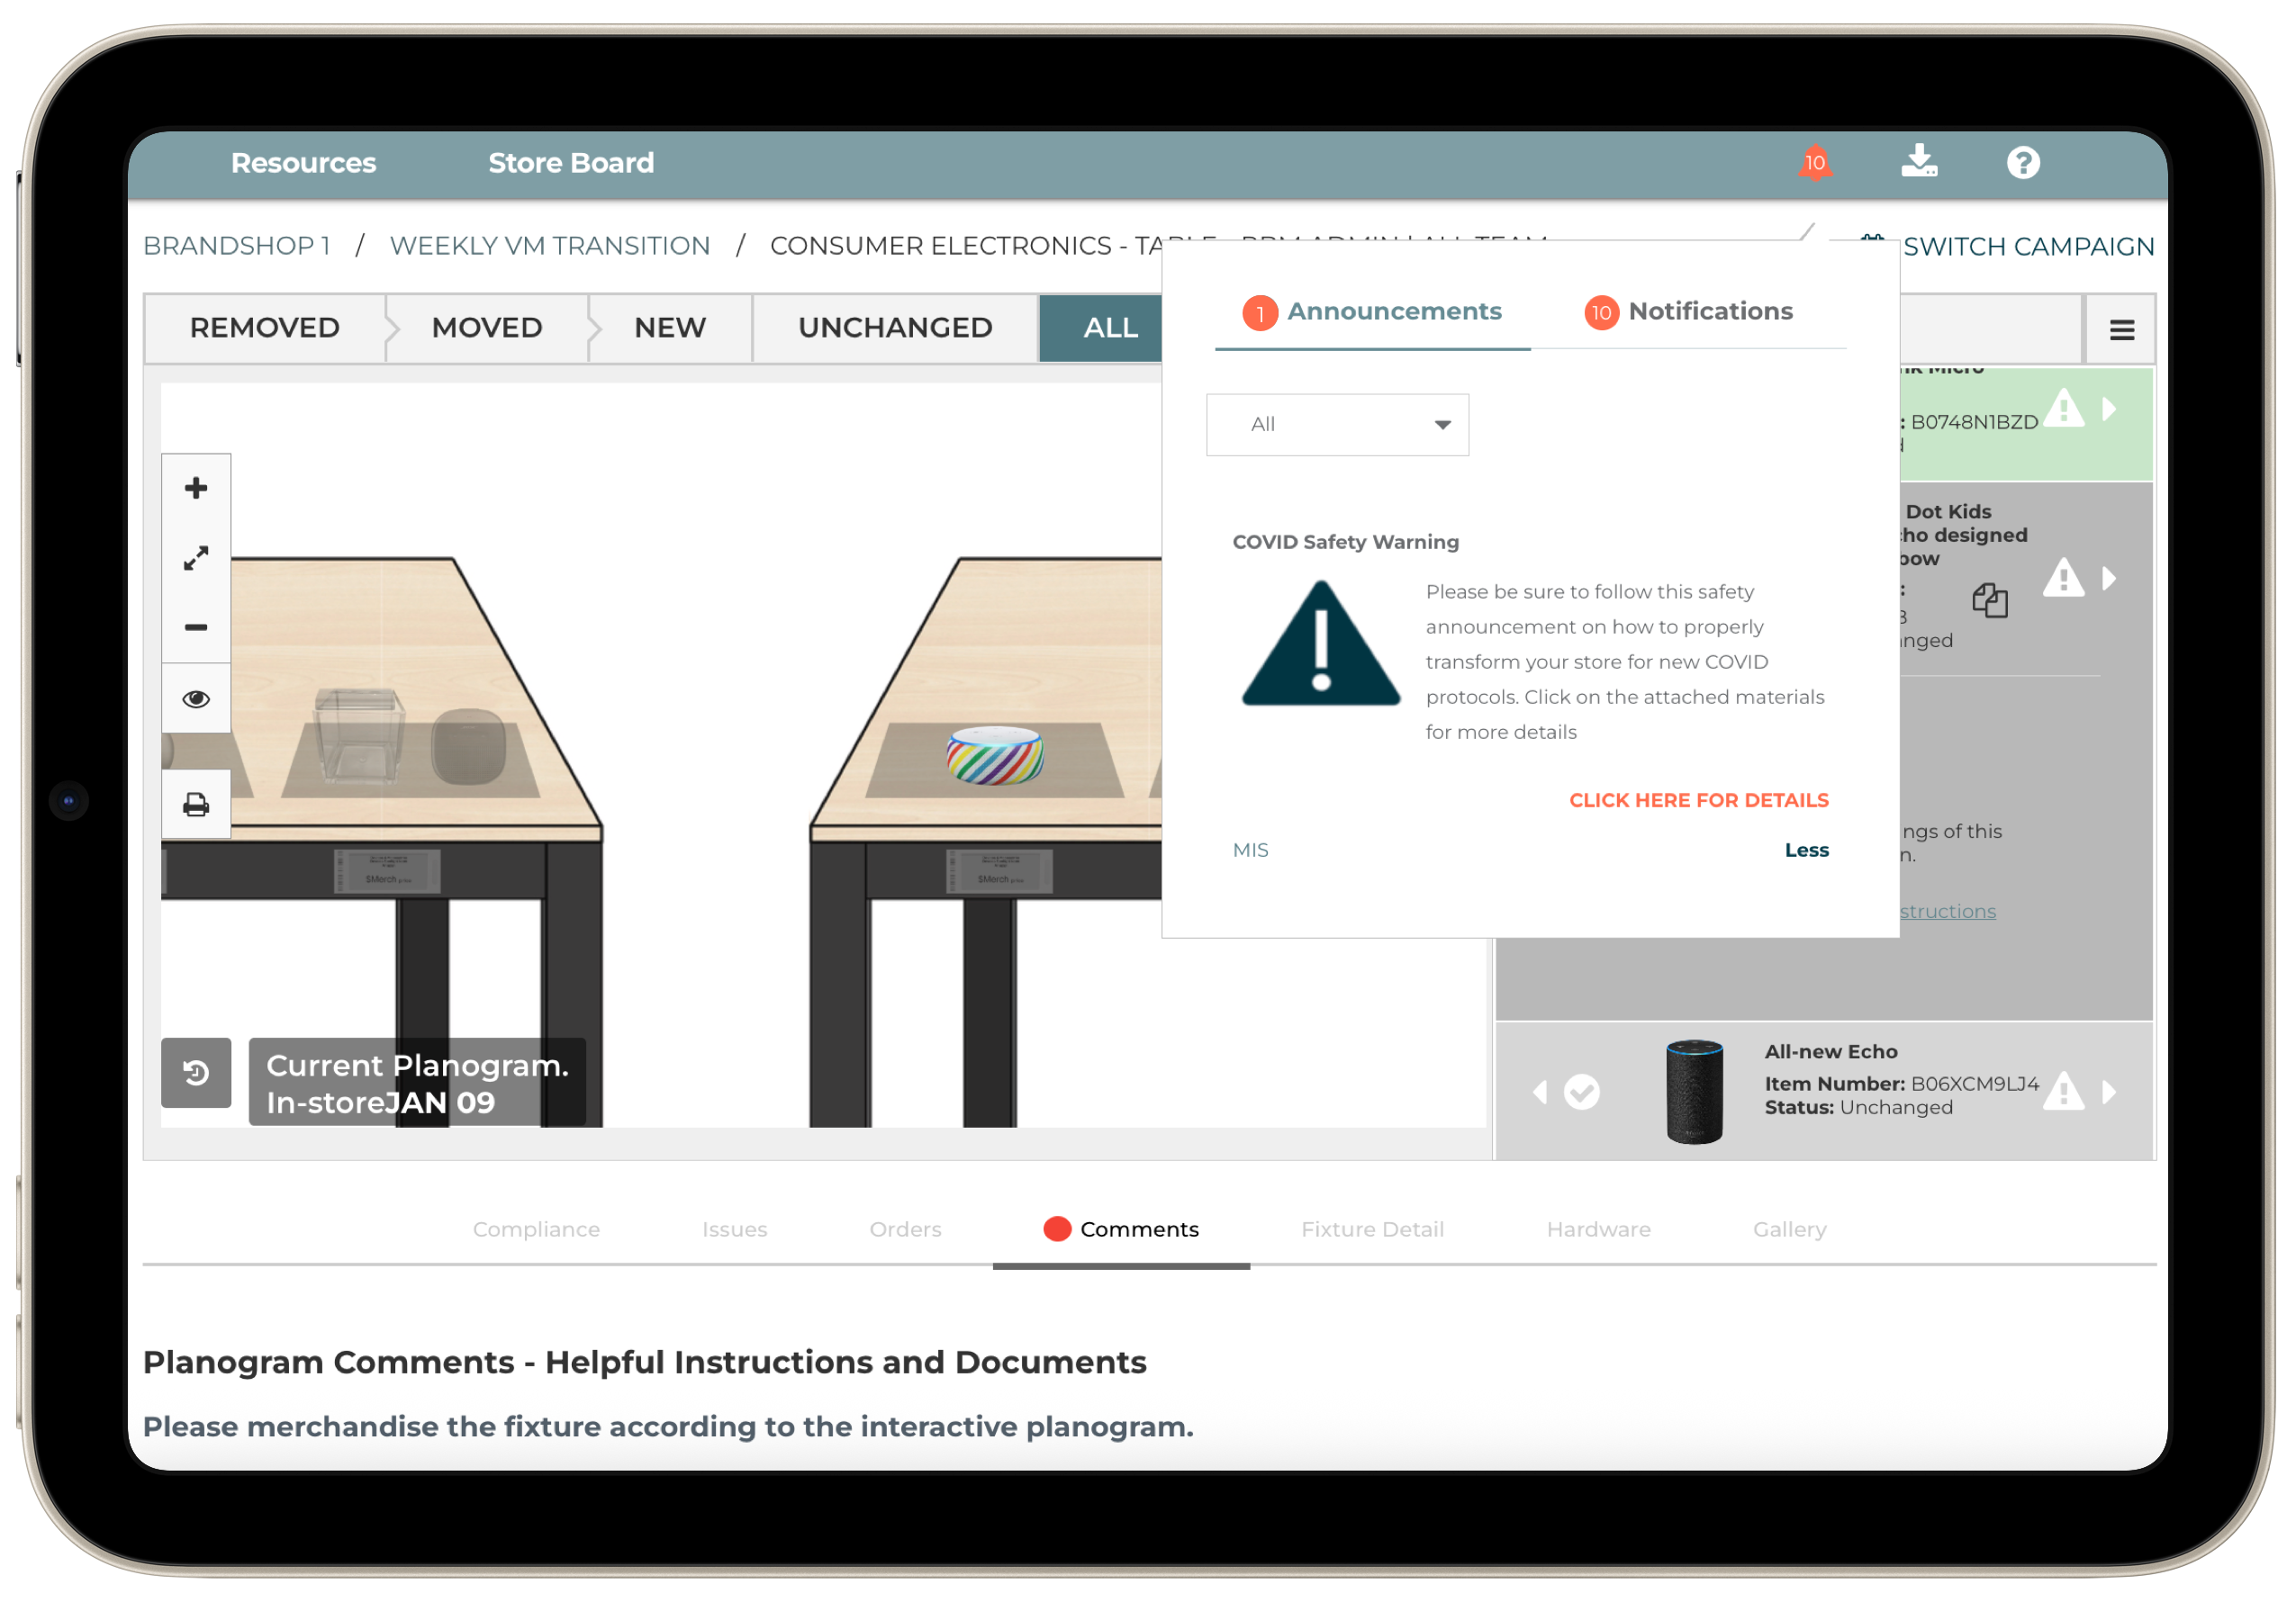
Task: Go to WEEKLY VM TRANSITION breadcrumb
Action: (549, 246)
